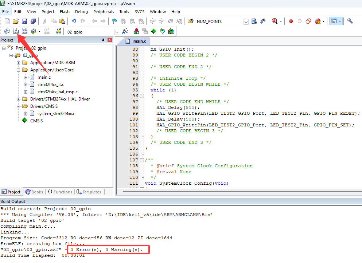Translate the current file
Image resolution: width=362 pixels, height=263 pixels.
click(7, 31)
